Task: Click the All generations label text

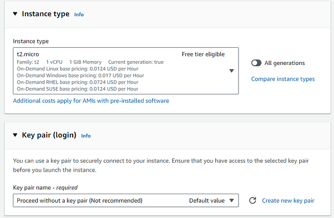Action: tap(284, 63)
